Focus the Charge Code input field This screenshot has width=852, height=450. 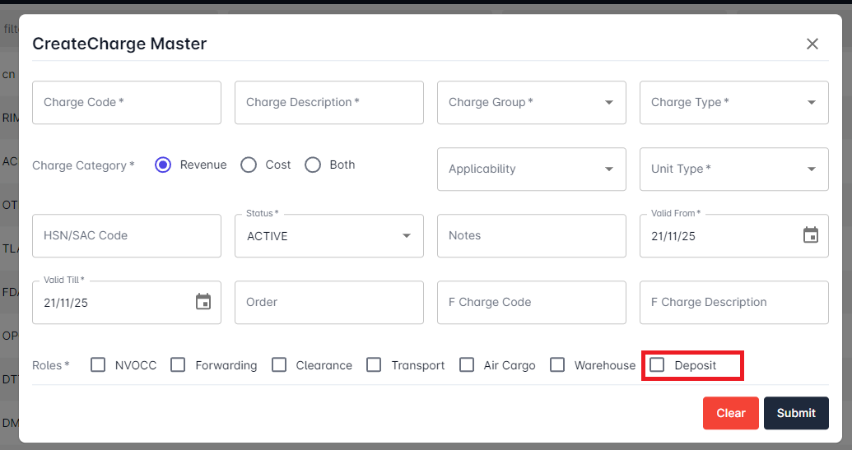pyautogui.click(x=127, y=102)
